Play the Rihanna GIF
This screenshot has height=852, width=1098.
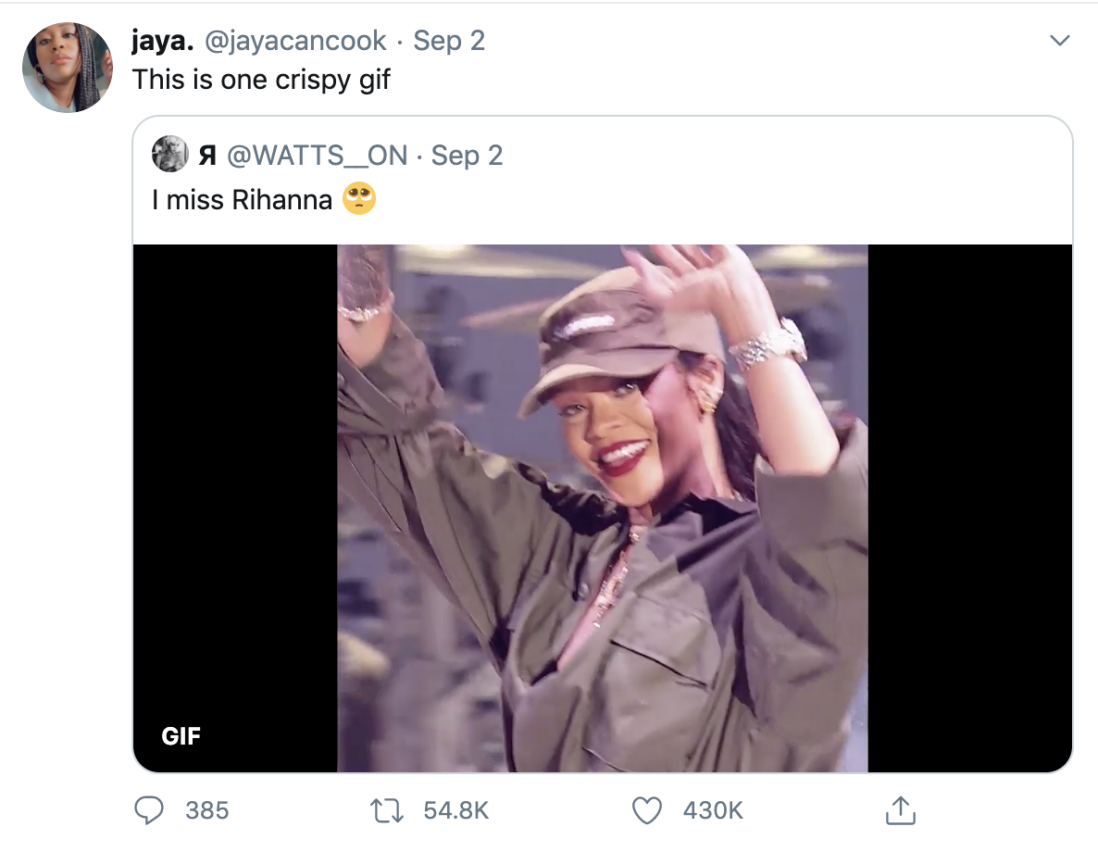click(x=602, y=507)
